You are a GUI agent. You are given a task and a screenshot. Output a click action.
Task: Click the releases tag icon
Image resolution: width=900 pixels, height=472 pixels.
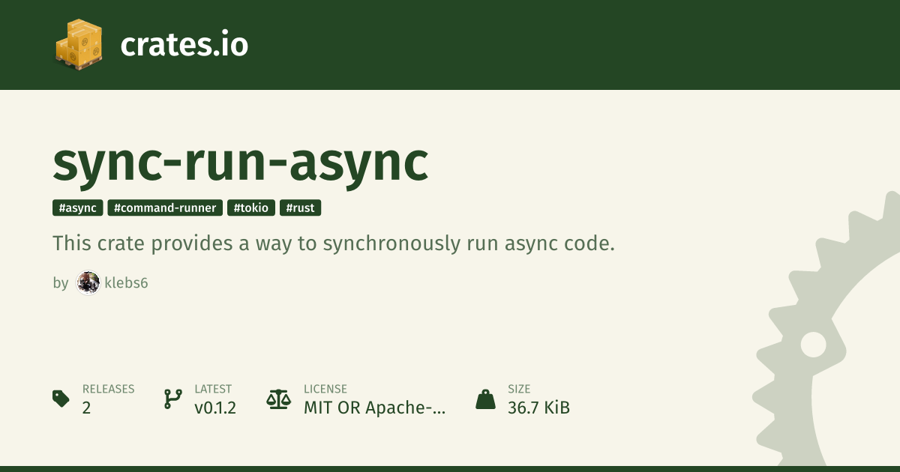coord(61,399)
